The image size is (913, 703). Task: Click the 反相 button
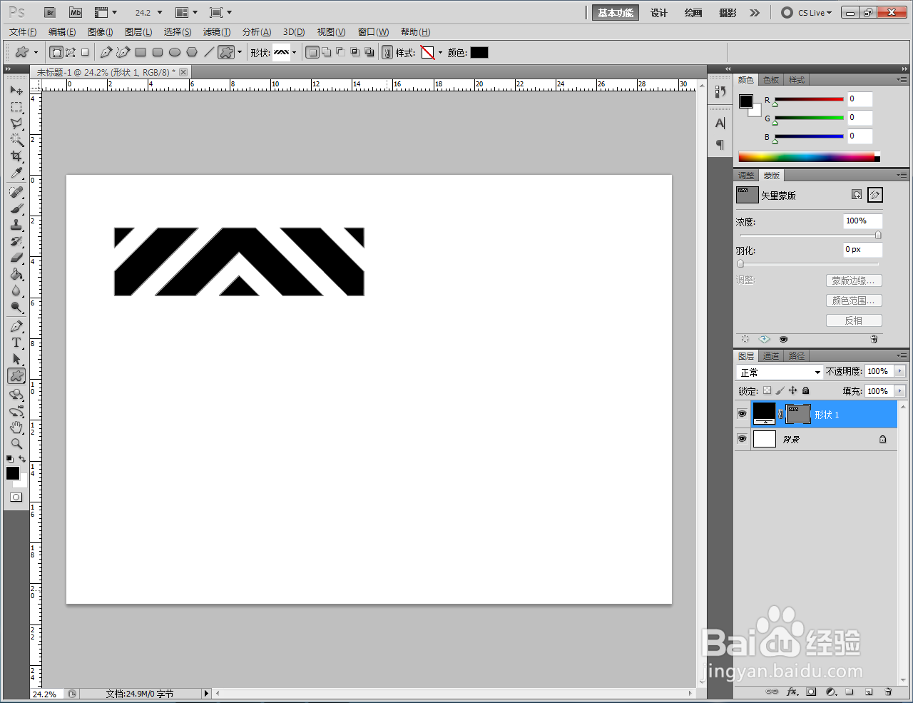click(x=854, y=320)
